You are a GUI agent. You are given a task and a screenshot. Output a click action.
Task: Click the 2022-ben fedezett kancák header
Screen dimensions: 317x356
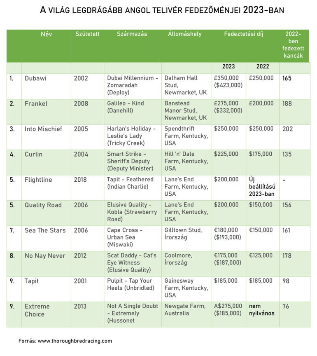[x=293, y=44]
